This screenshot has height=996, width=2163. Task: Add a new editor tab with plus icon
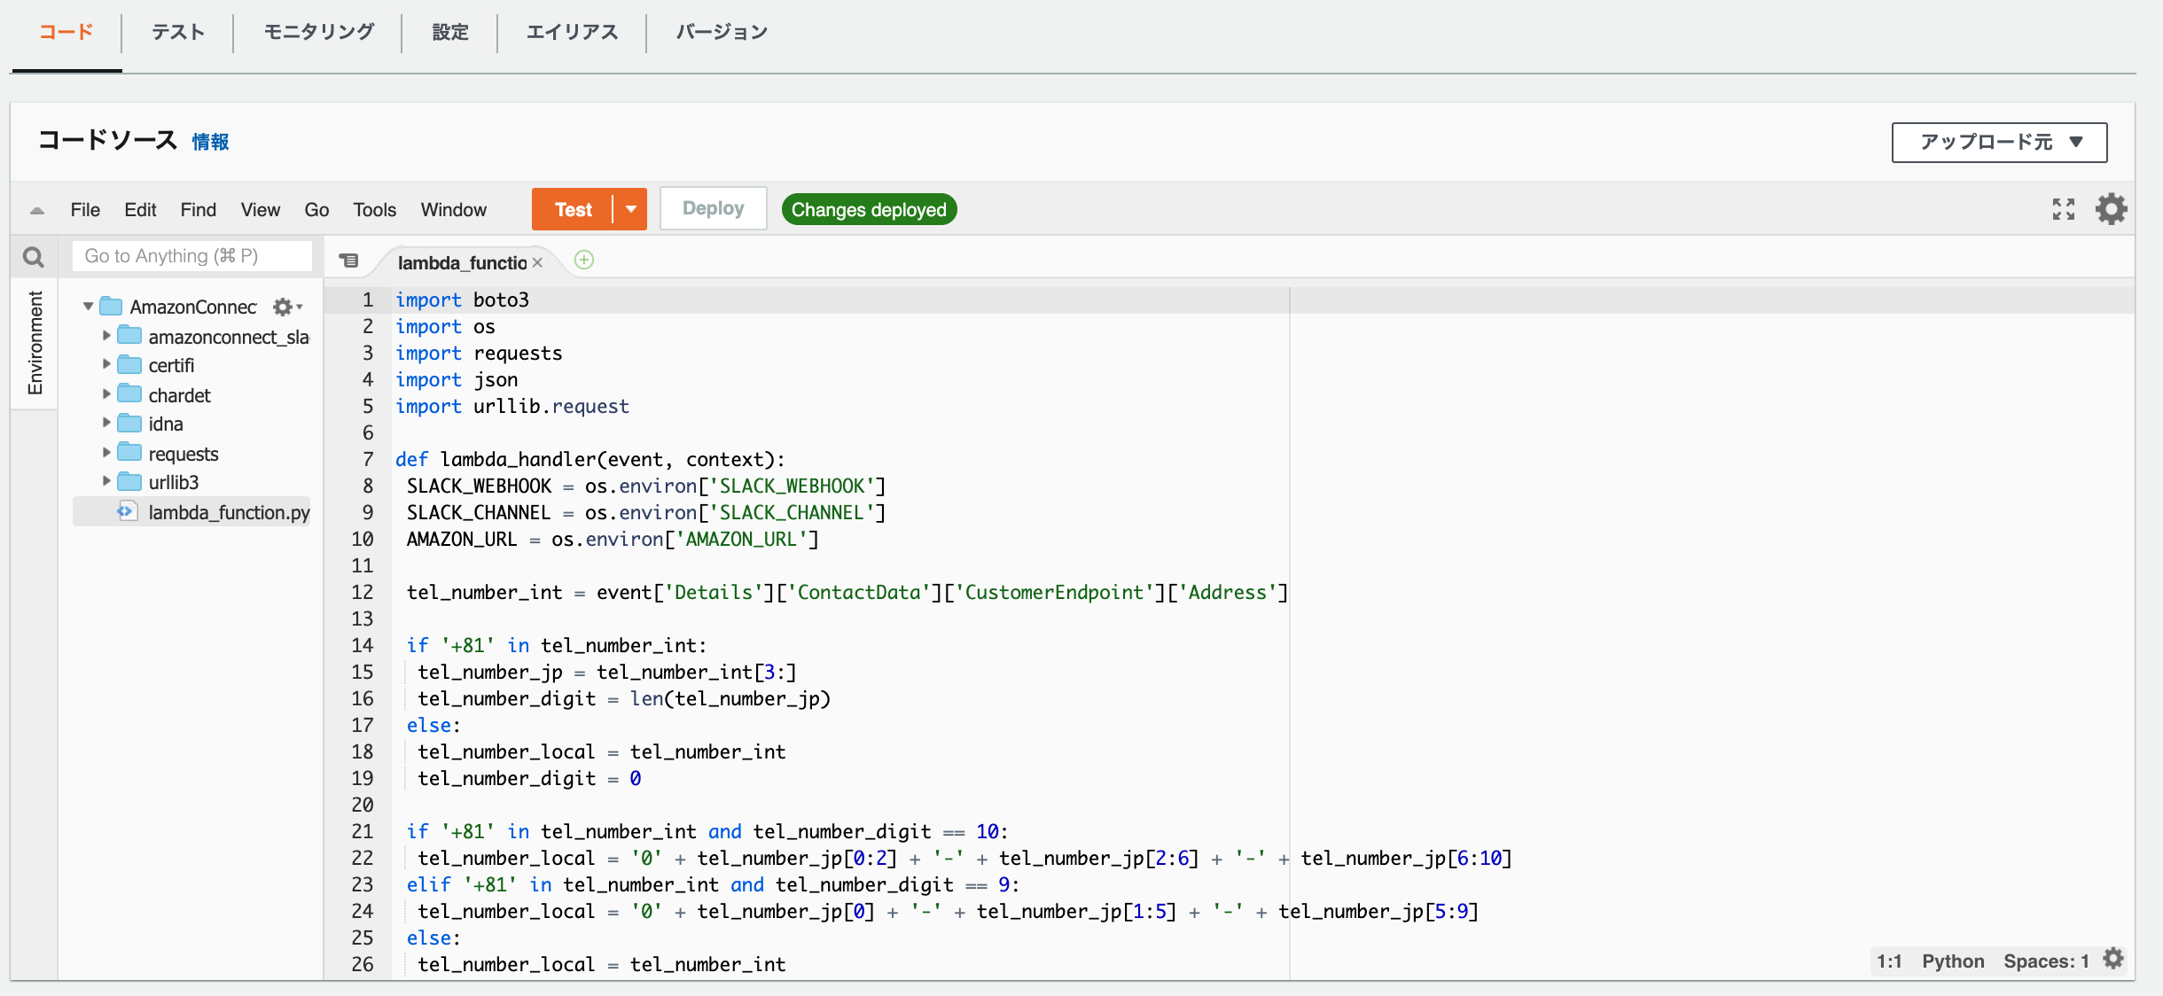[x=584, y=260]
